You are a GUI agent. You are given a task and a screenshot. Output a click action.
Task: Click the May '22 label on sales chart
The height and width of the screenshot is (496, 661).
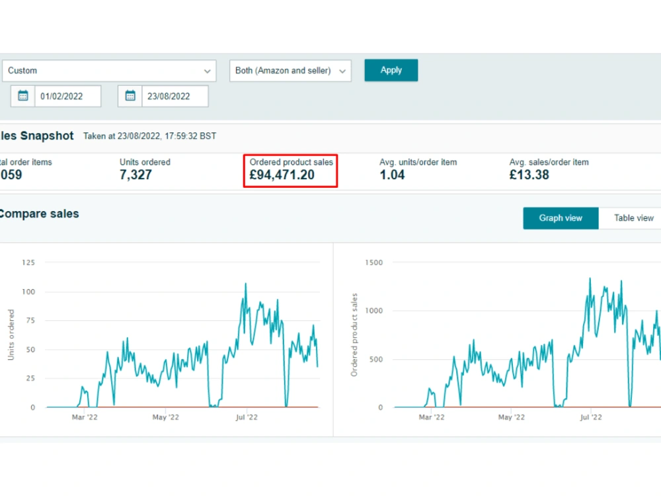click(512, 417)
